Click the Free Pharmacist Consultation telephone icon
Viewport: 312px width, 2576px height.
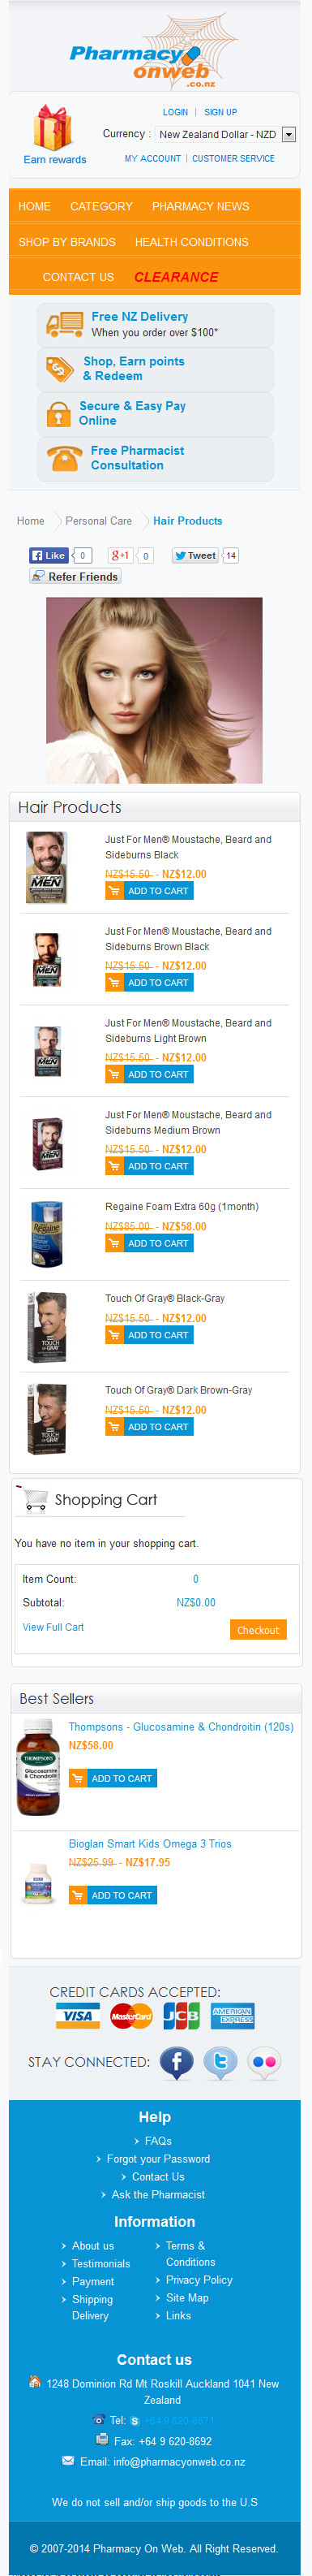(x=65, y=458)
